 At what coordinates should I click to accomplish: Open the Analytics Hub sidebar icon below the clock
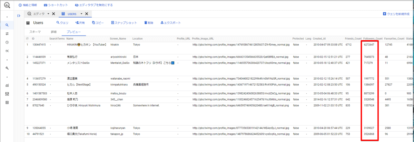[7, 51]
